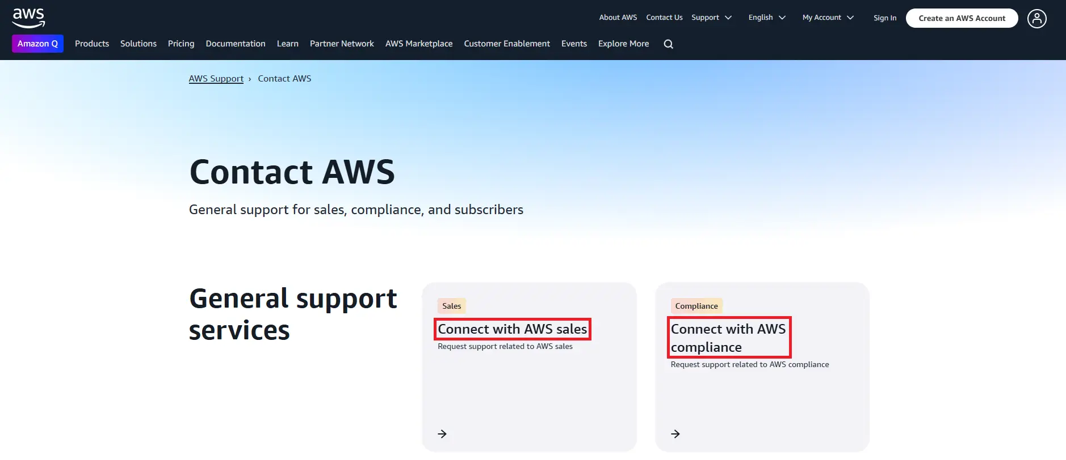Click the arrow on the Sales card
Screen dimensions: 1066x460
pos(442,434)
